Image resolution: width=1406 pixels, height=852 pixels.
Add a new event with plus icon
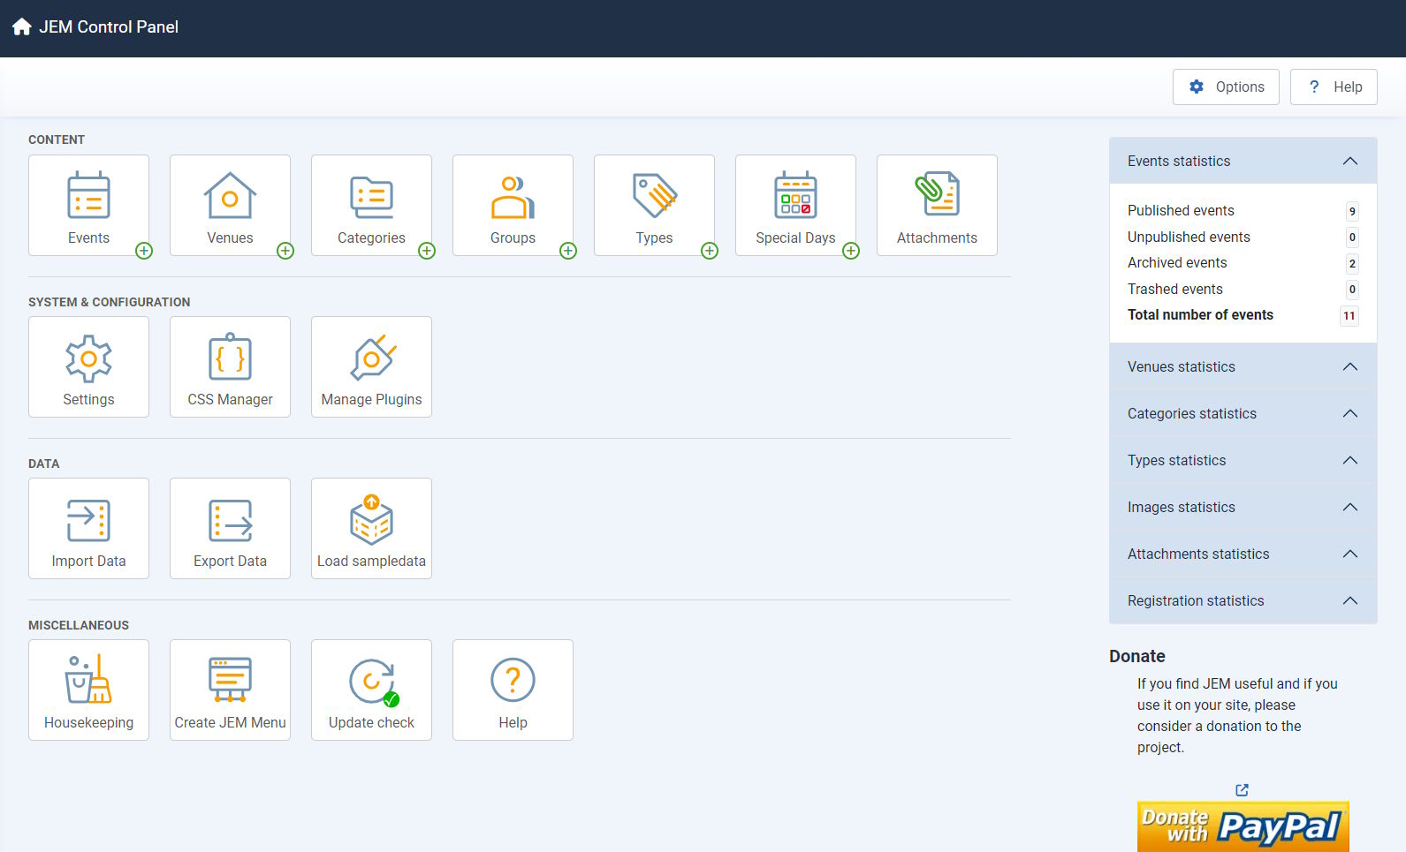pyautogui.click(x=144, y=251)
